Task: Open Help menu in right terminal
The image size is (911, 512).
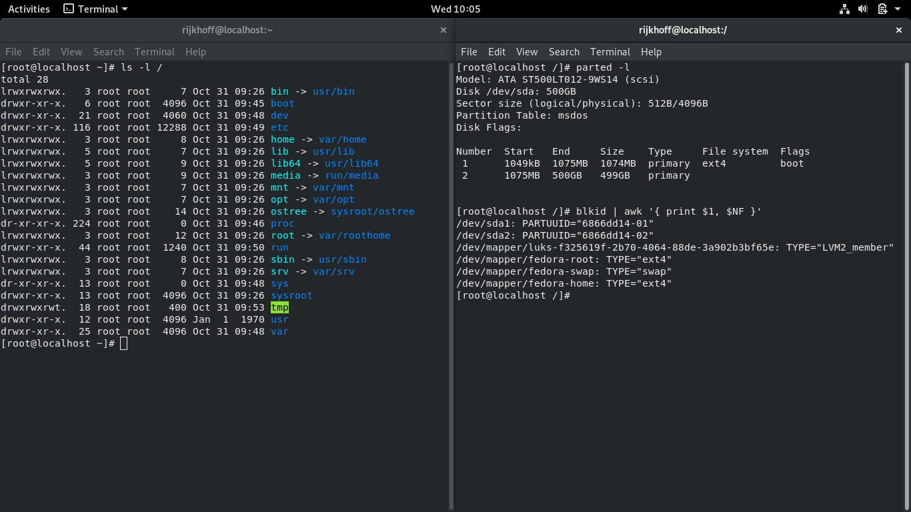Action: tap(651, 51)
